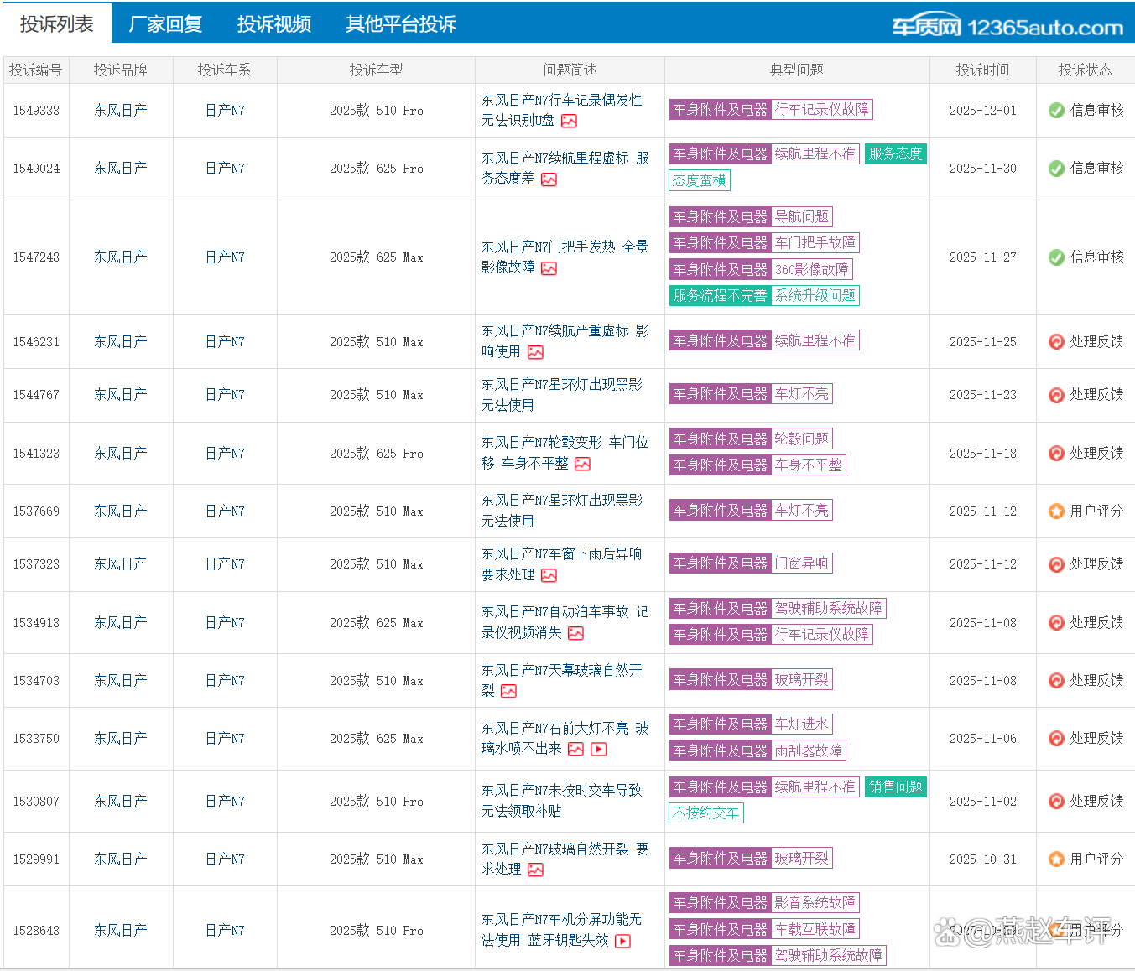The height and width of the screenshot is (971, 1135).
Task: Open complaint about 星环灯 dated 2025-11-23
Action: point(561,394)
